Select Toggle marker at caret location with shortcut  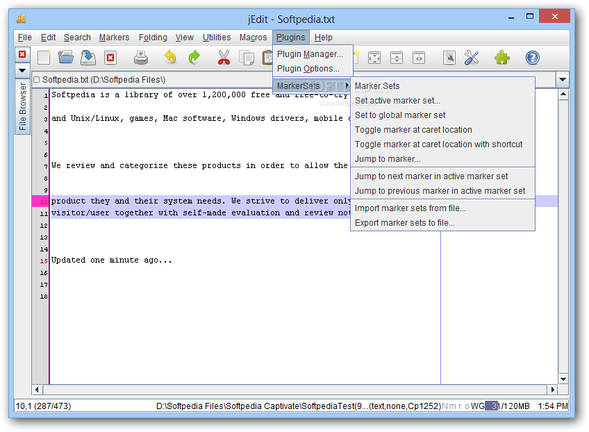pyautogui.click(x=442, y=144)
